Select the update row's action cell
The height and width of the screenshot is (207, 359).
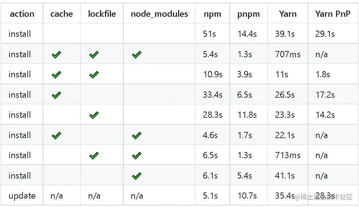pyautogui.click(x=22, y=196)
